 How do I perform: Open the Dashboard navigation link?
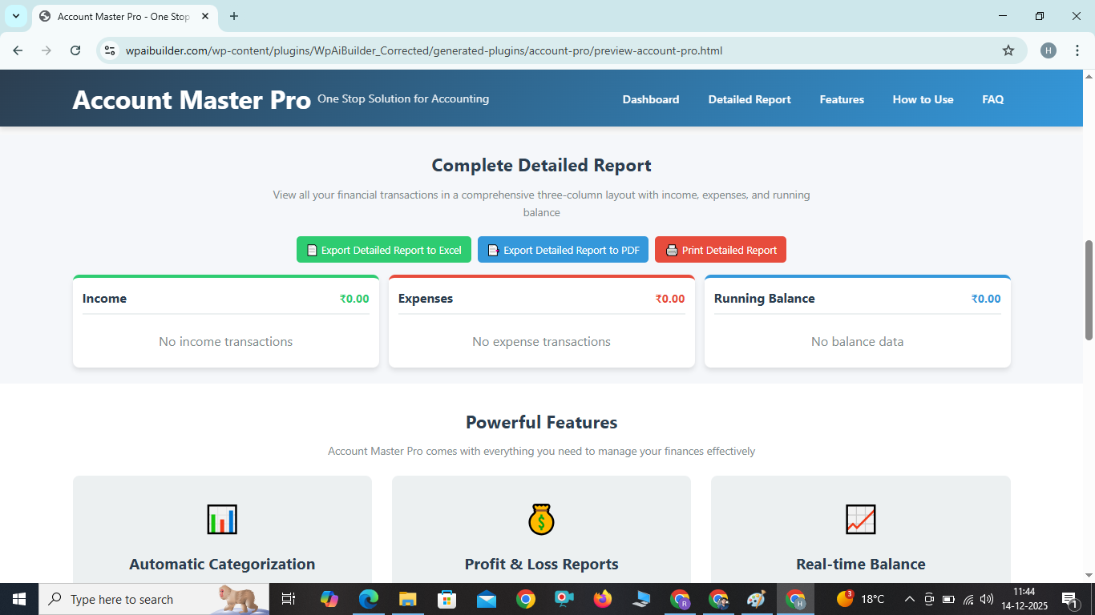(x=650, y=99)
